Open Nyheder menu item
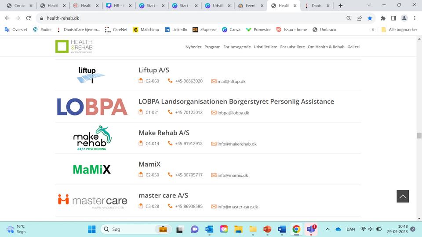 click(193, 47)
